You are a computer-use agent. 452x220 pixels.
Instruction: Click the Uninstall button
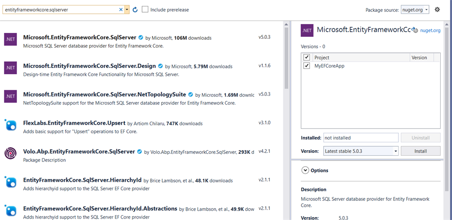pyautogui.click(x=421, y=137)
